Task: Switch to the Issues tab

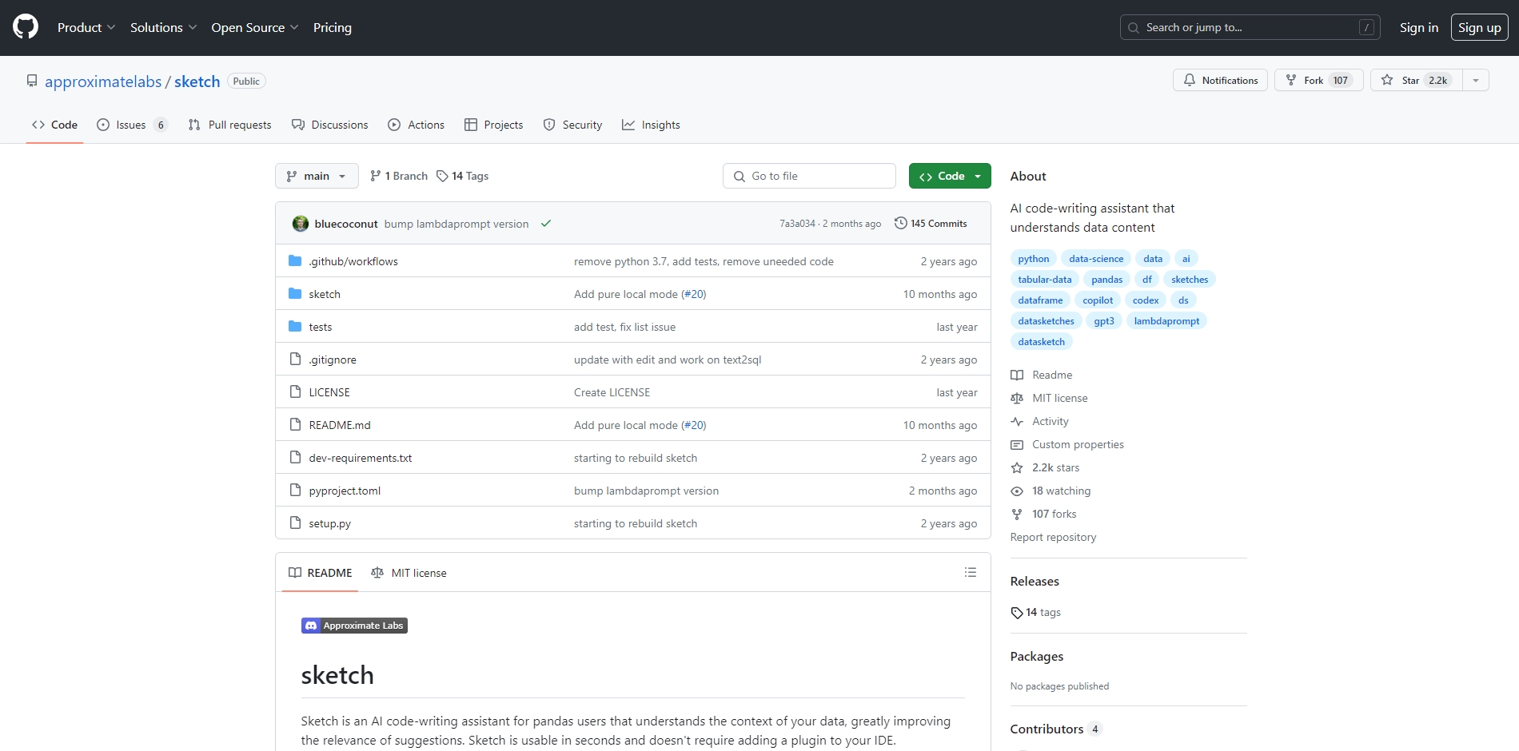Action: point(132,125)
